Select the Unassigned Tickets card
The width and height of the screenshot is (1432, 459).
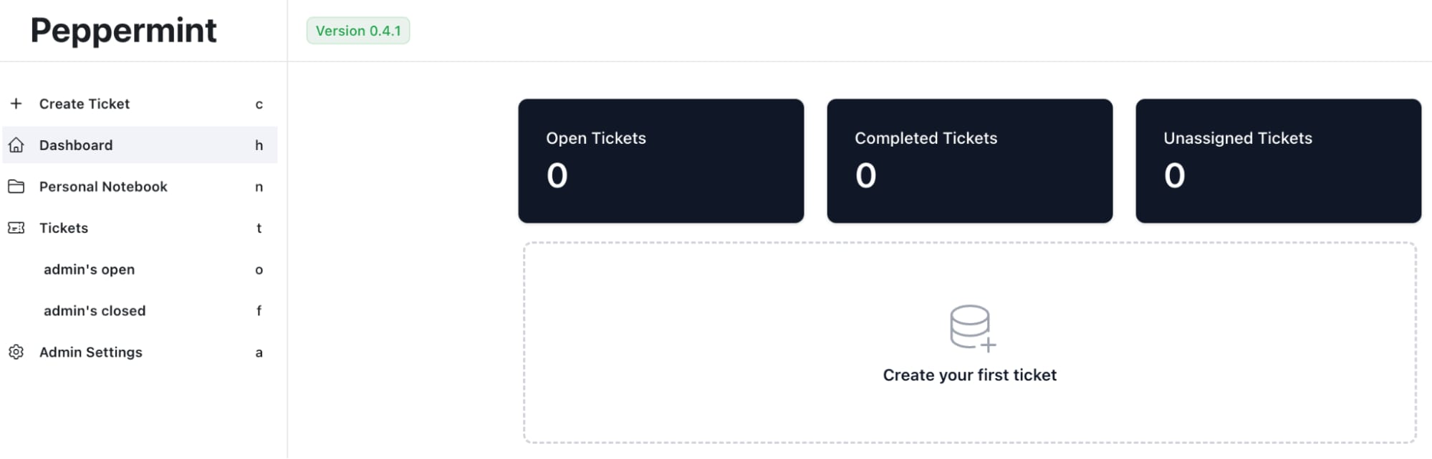click(1277, 160)
